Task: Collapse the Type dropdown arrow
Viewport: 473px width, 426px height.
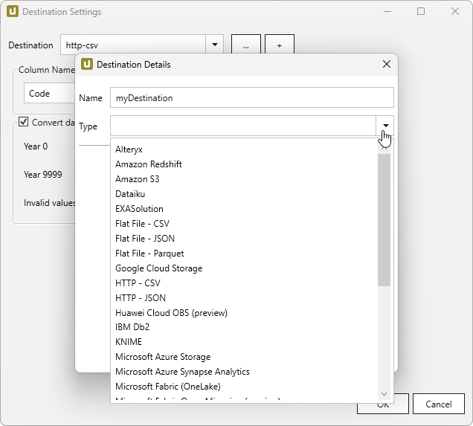Action: tap(385, 126)
